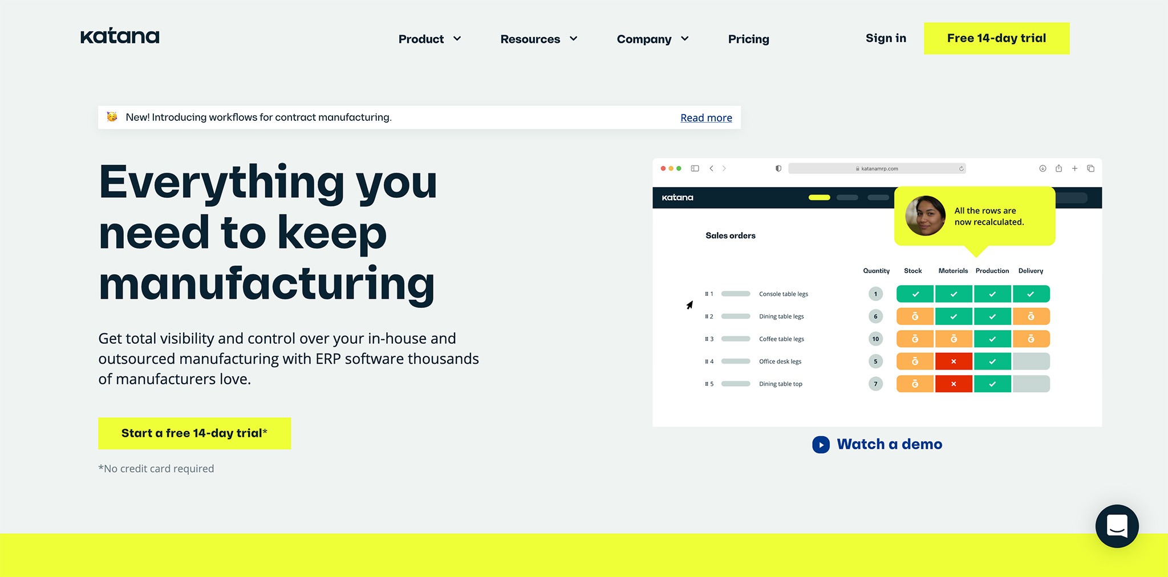Click the sidebar toggle icon in mock browser
The width and height of the screenshot is (1168, 577).
tap(695, 168)
